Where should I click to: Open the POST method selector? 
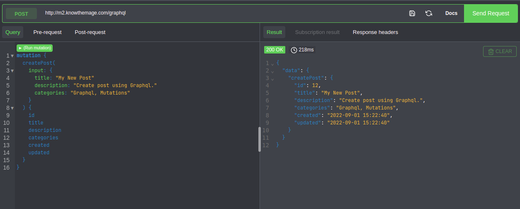[22, 14]
